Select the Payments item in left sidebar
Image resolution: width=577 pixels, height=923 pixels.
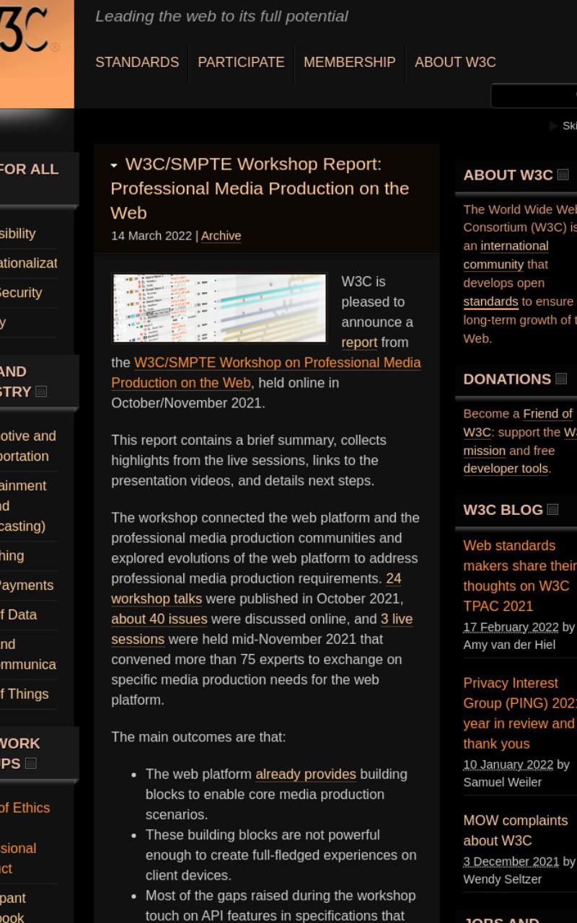[27, 586]
